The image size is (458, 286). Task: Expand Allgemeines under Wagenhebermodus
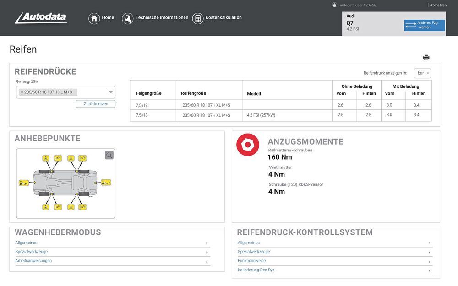tap(112, 243)
